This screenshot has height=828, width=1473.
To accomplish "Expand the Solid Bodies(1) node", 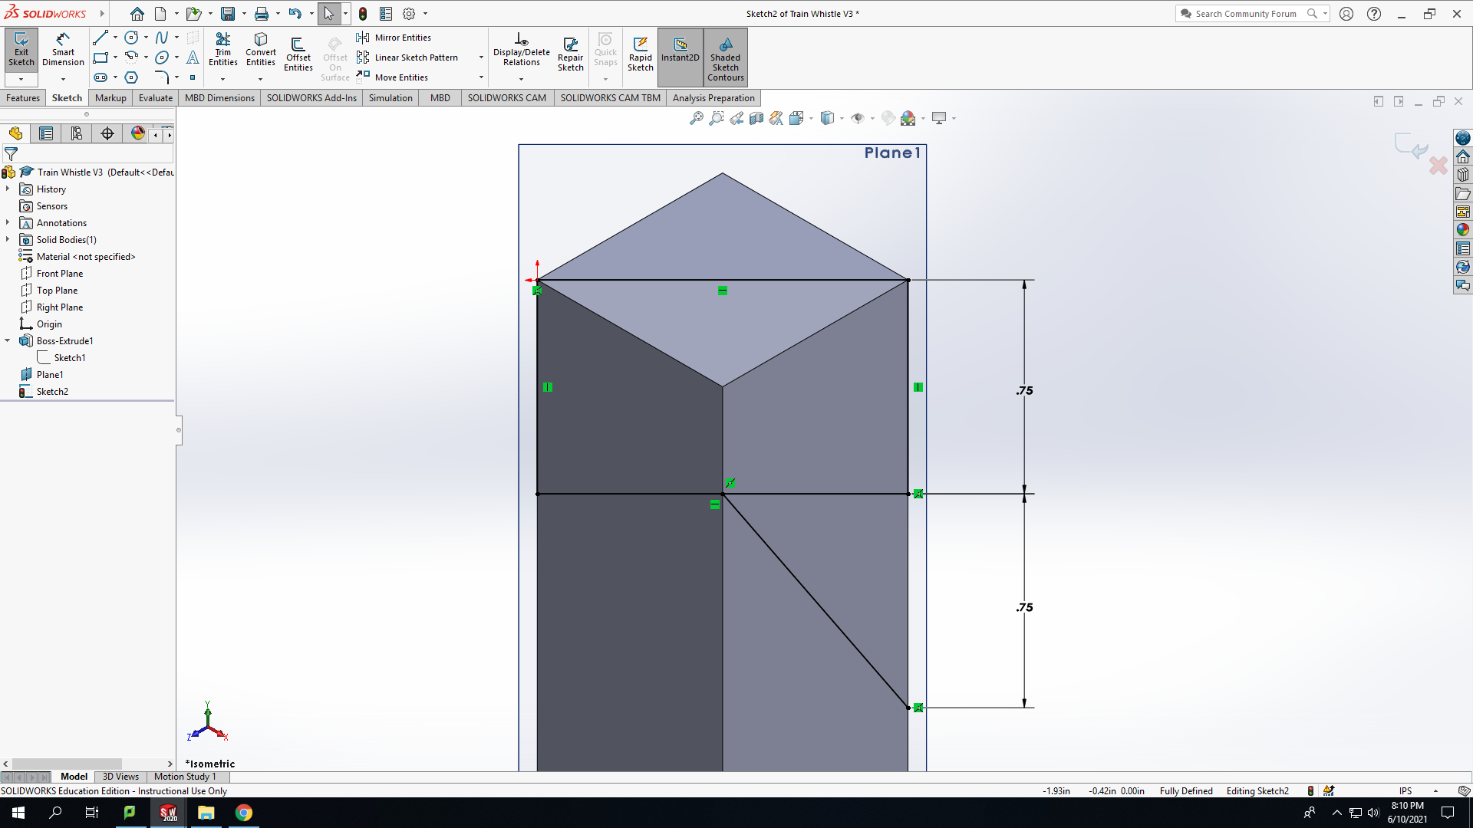I will point(8,239).
